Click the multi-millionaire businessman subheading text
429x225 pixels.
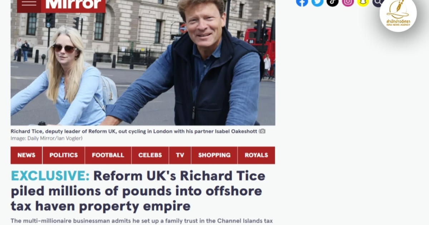point(141,221)
